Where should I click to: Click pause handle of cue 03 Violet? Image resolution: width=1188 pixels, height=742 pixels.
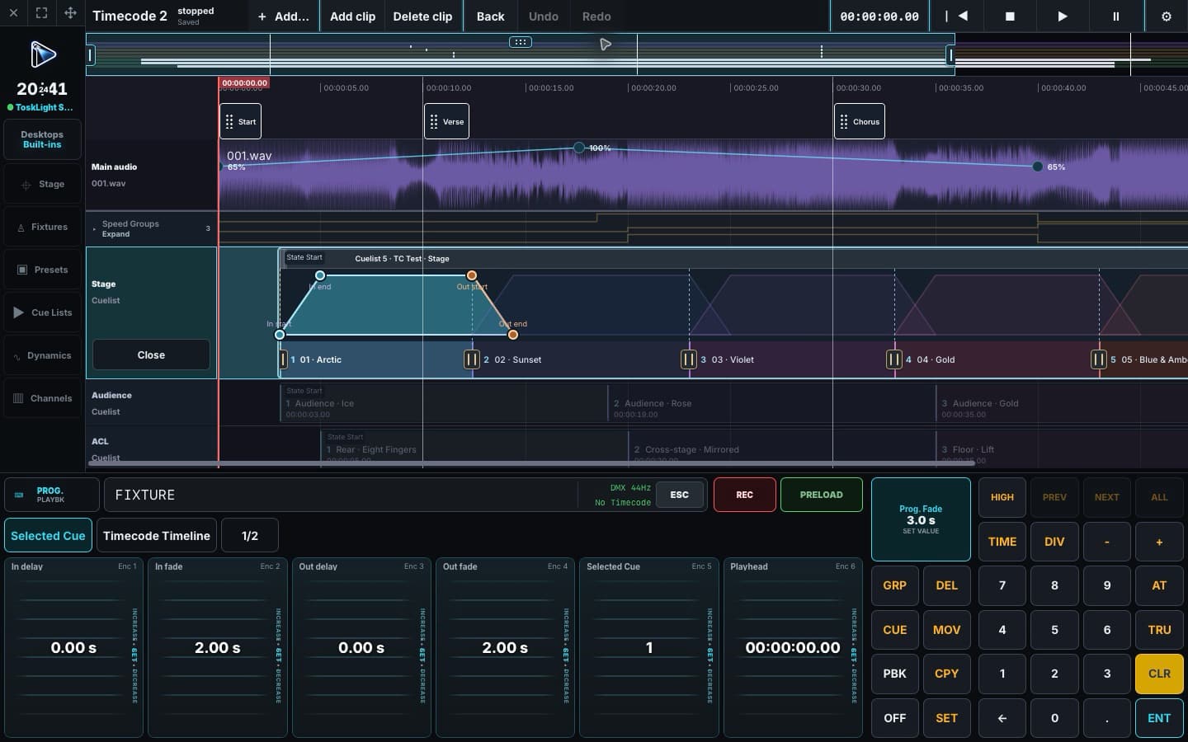pos(688,359)
